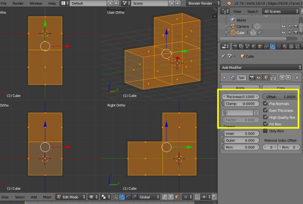Open the Add Modifier dropdown
The height and width of the screenshot is (204, 303).
click(x=261, y=67)
